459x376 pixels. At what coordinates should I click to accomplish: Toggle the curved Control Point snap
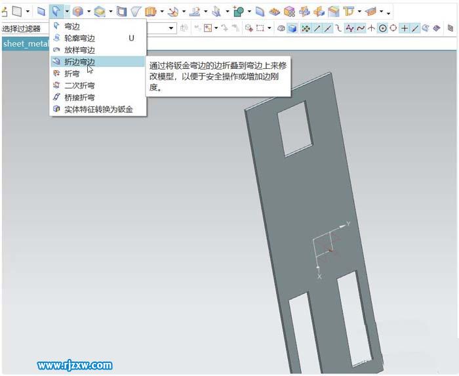tap(339, 28)
